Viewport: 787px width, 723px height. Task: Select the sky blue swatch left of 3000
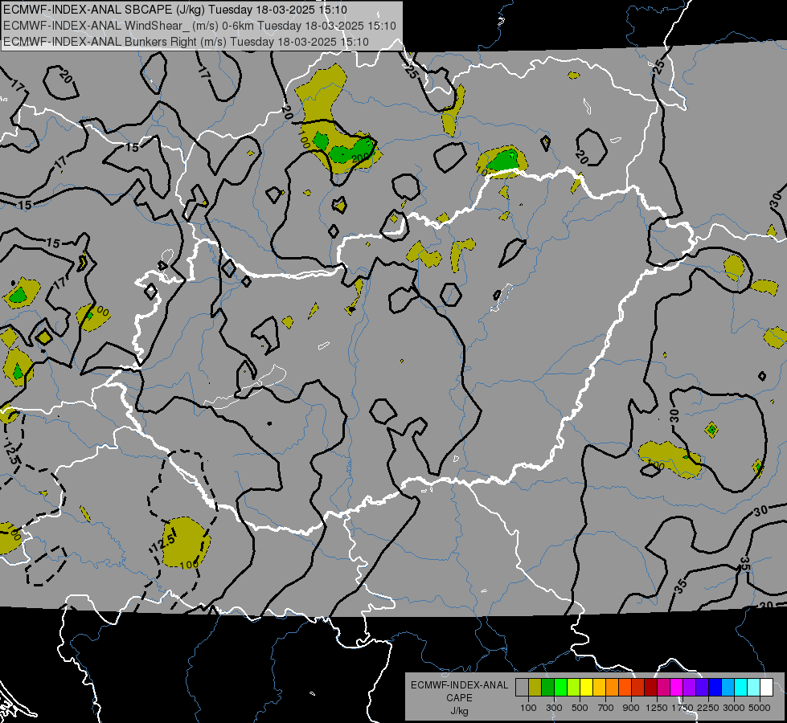[728, 687]
